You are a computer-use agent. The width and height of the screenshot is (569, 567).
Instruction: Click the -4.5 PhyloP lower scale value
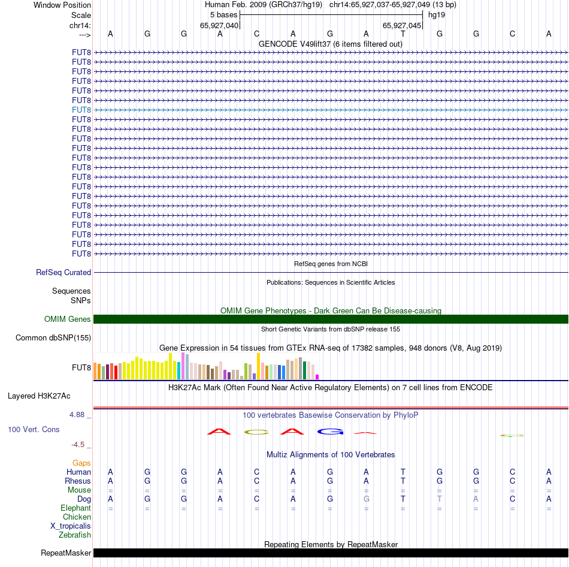tap(78, 445)
